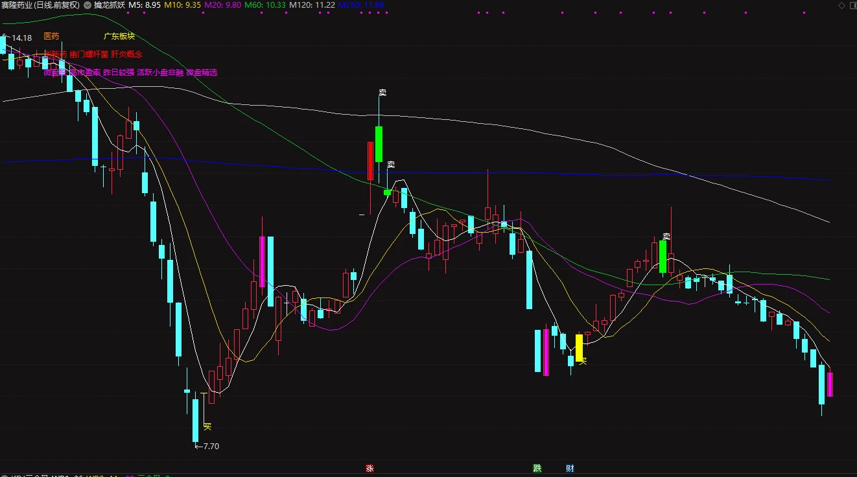
Task: Open the 昨日较强 tag
Action: [119, 73]
